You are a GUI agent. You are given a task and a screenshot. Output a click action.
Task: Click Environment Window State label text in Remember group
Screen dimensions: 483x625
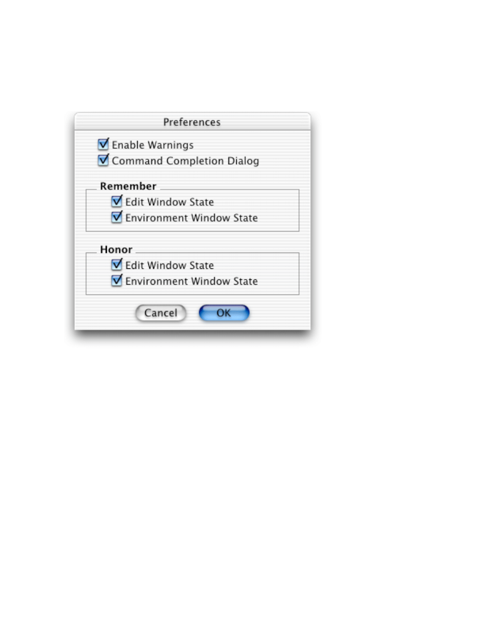coord(192,218)
